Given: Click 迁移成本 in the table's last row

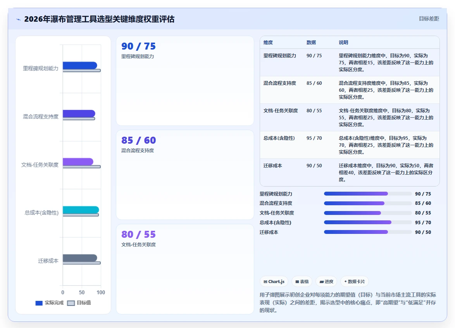Looking at the screenshot, I should [x=273, y=166].
